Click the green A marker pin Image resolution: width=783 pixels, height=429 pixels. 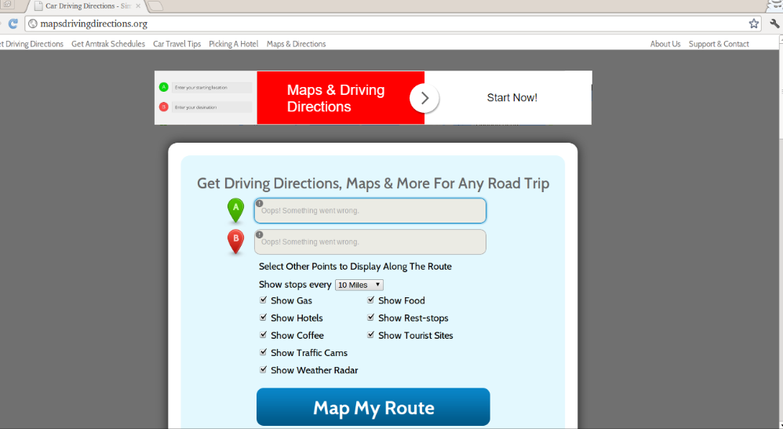click(235, 210)
